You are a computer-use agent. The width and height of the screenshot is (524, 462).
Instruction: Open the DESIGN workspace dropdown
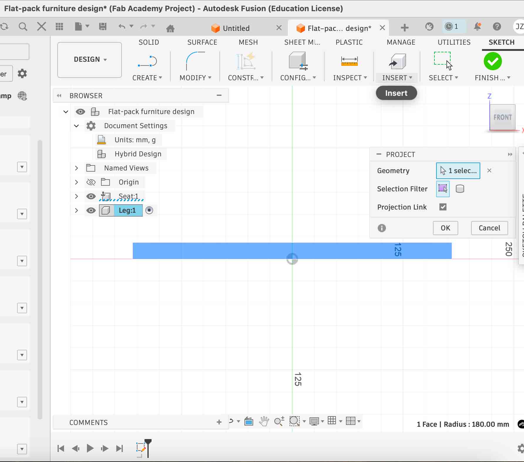click(x=90, y=60)
